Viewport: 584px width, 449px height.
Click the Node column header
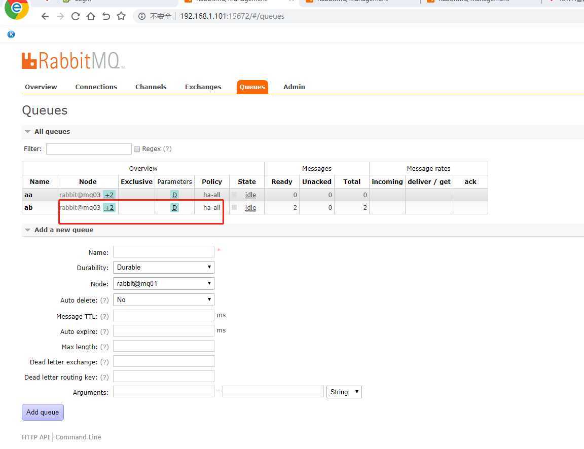[88, 182]
